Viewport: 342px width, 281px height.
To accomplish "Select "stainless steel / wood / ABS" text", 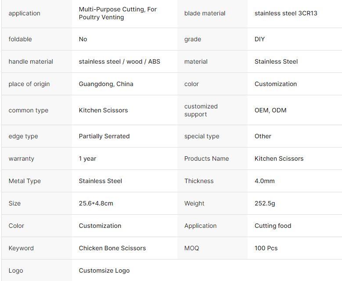I will point(119,61).
